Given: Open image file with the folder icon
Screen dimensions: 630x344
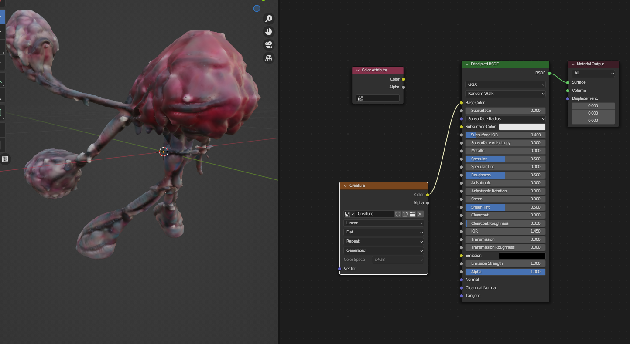Looking at the screenshot, I should [412, 214].
